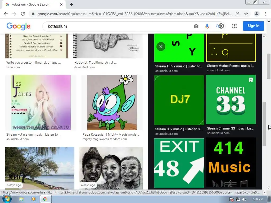Open the network tray icon
271x203 pixels.
point(238,199)
